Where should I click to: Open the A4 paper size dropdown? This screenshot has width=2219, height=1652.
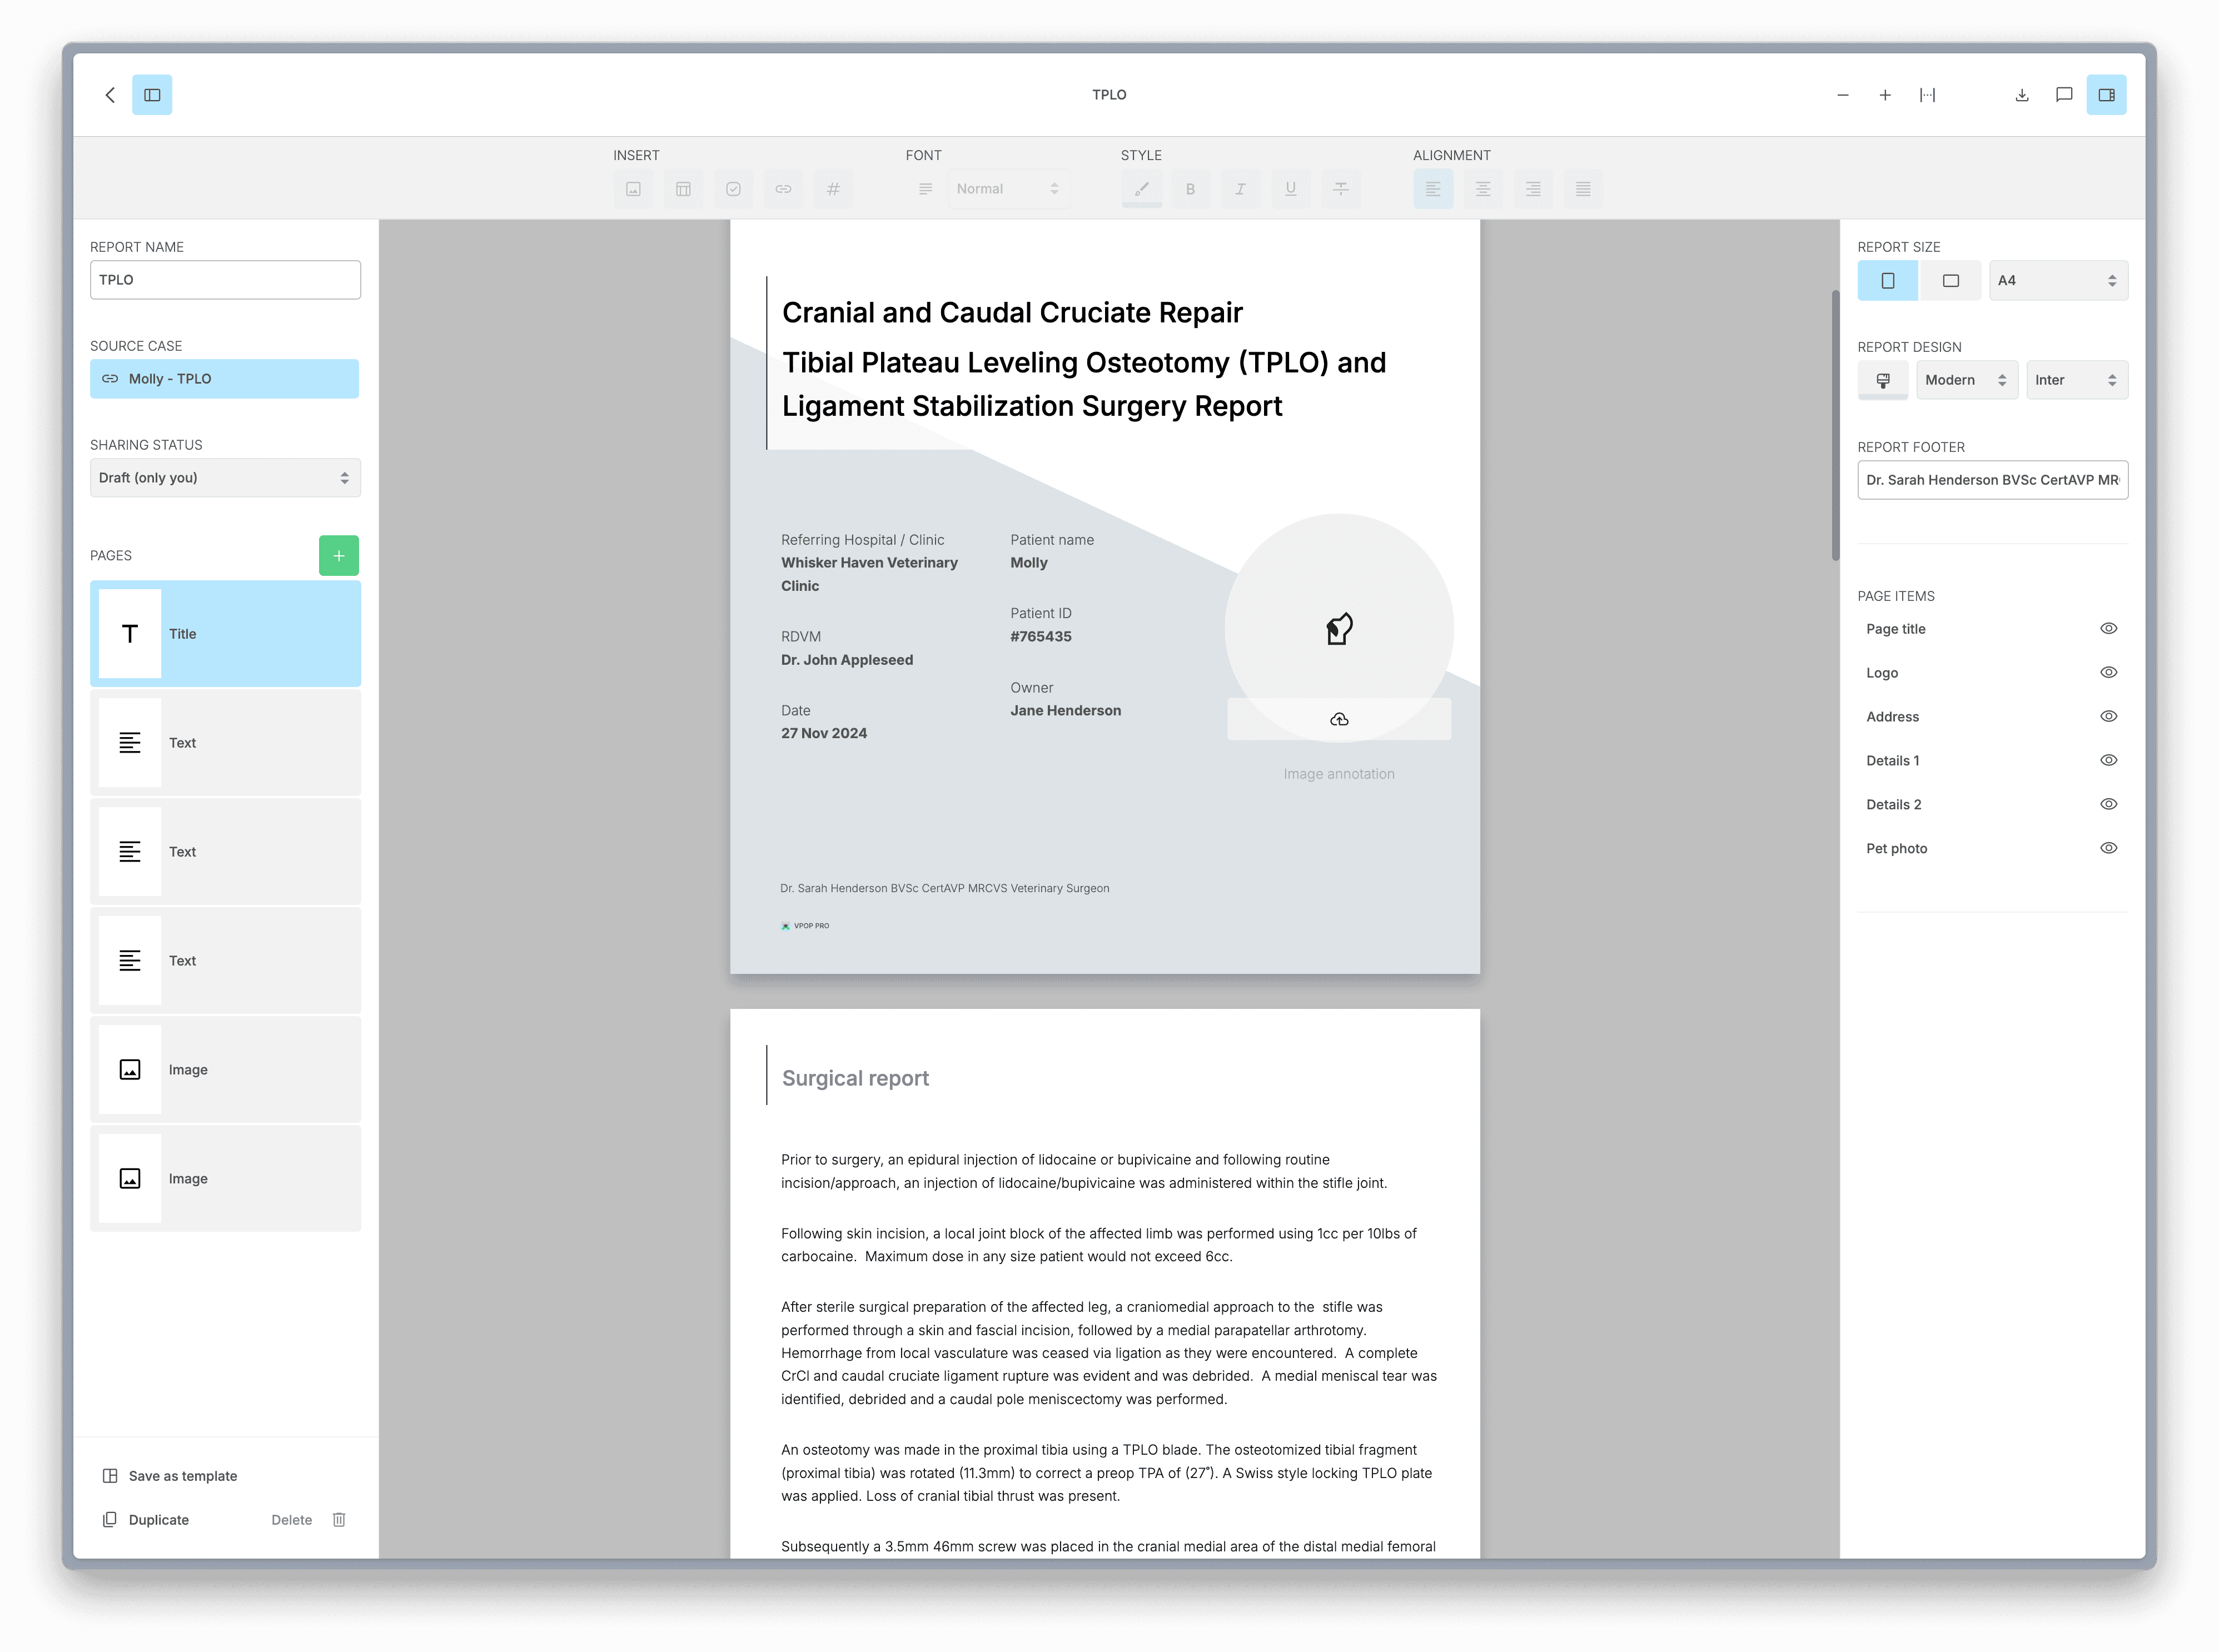(2057, 281)
